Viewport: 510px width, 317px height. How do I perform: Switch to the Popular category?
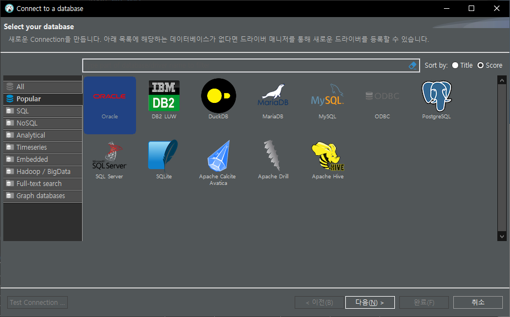click(42, 99)
